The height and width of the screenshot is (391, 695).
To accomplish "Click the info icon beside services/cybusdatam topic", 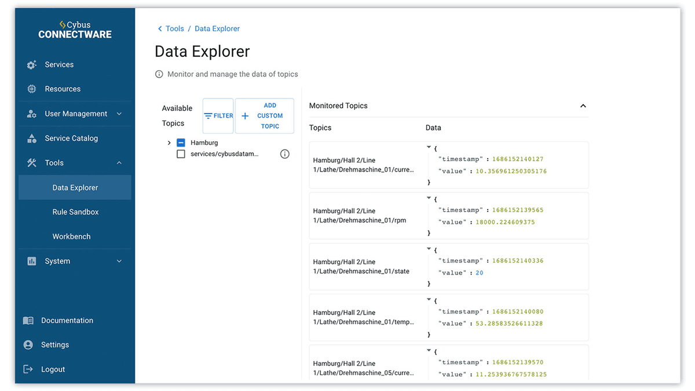I will point(284,154).
